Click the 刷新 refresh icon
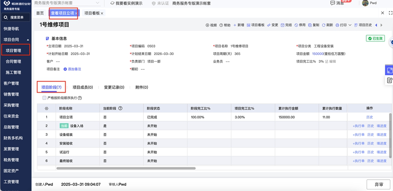 click(324, 25)
